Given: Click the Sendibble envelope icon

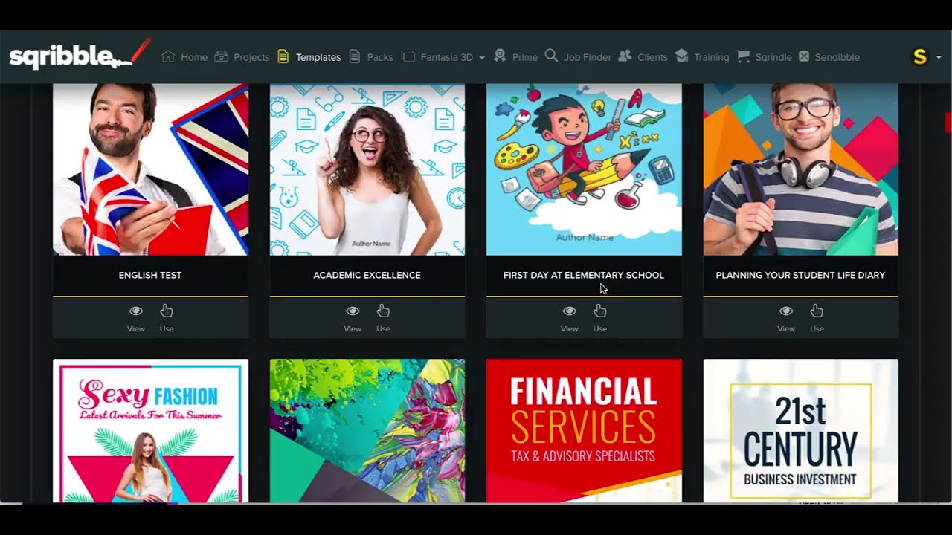Looking at the screenshot, I should [803, 56].
